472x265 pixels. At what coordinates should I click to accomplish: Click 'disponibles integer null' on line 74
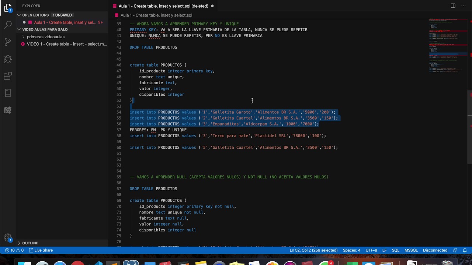click(167, 230)
